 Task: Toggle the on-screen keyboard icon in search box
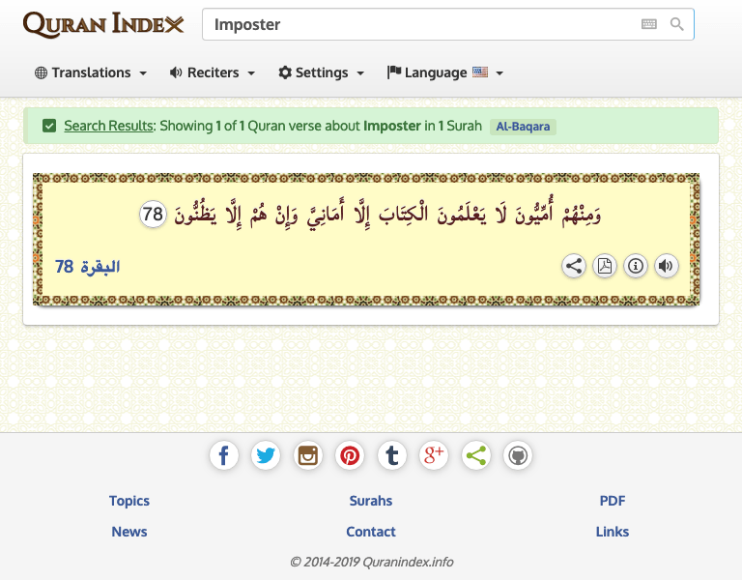(x=649, y=24)
